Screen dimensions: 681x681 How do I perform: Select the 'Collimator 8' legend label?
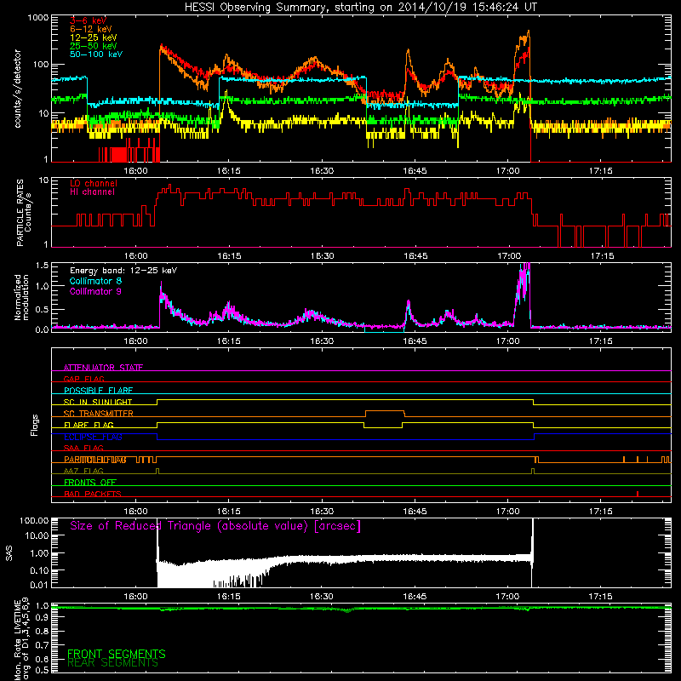click(95, 281)
